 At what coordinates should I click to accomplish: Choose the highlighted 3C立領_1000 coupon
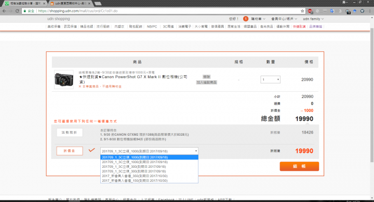coord(149,157)
